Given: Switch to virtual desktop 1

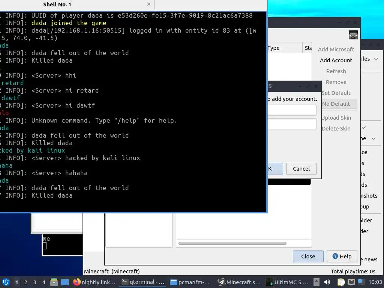Looking at the screenshot, I should (x=16, y=282).
